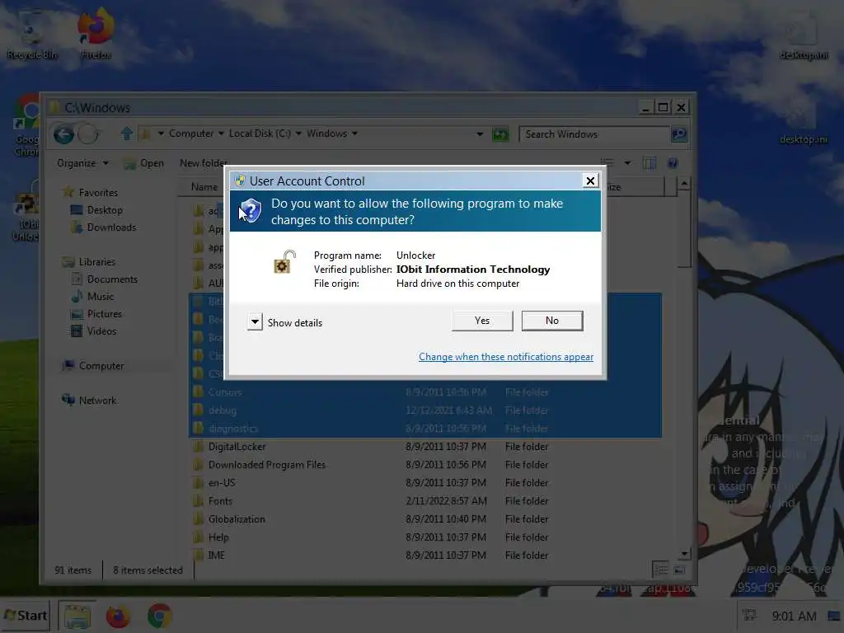Click upper desktop.ini icon on desktop
Viewport: 844px width, 633px height.
(804, 36)
